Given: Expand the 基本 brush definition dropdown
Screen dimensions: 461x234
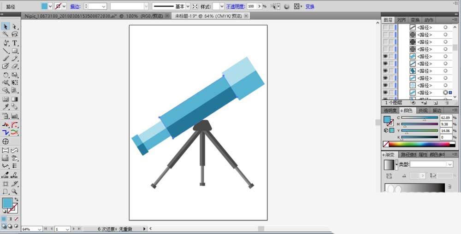Looking at the screenshot, I should 188,6.
